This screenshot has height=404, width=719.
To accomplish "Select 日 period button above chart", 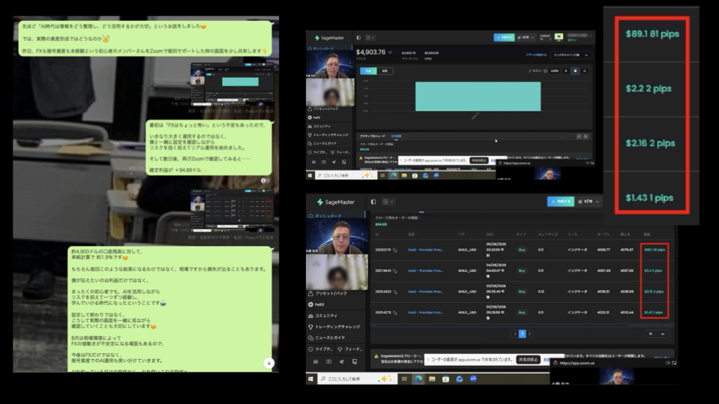I will tap(584, 71).
